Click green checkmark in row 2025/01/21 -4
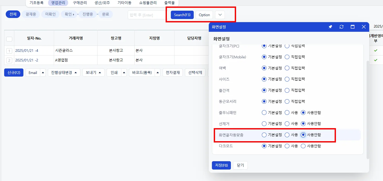This screenshot has height=181, width=383. click(x=376, y=51)
